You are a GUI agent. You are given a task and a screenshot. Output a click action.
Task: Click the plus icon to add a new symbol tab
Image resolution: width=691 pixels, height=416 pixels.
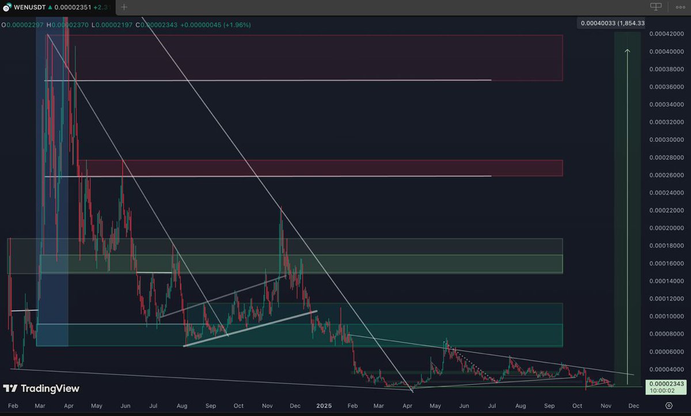(x=124, y=7)
